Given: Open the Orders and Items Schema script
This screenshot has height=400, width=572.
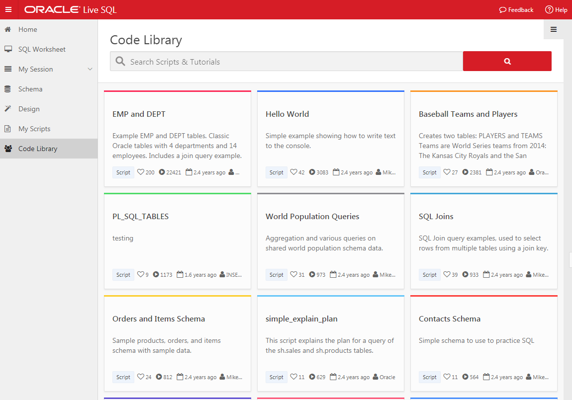Looking at the screenshot, I should click(x=159, y=319).
